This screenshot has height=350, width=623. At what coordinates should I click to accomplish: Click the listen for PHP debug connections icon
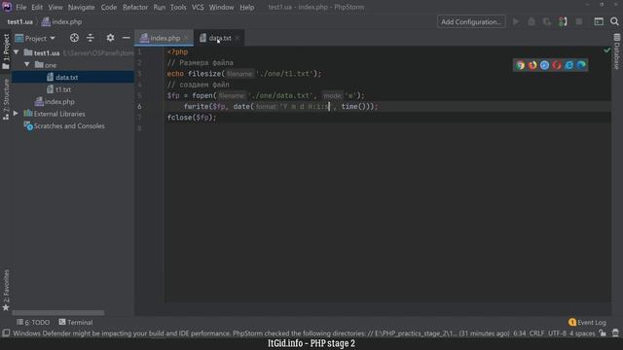click(563, 21)
